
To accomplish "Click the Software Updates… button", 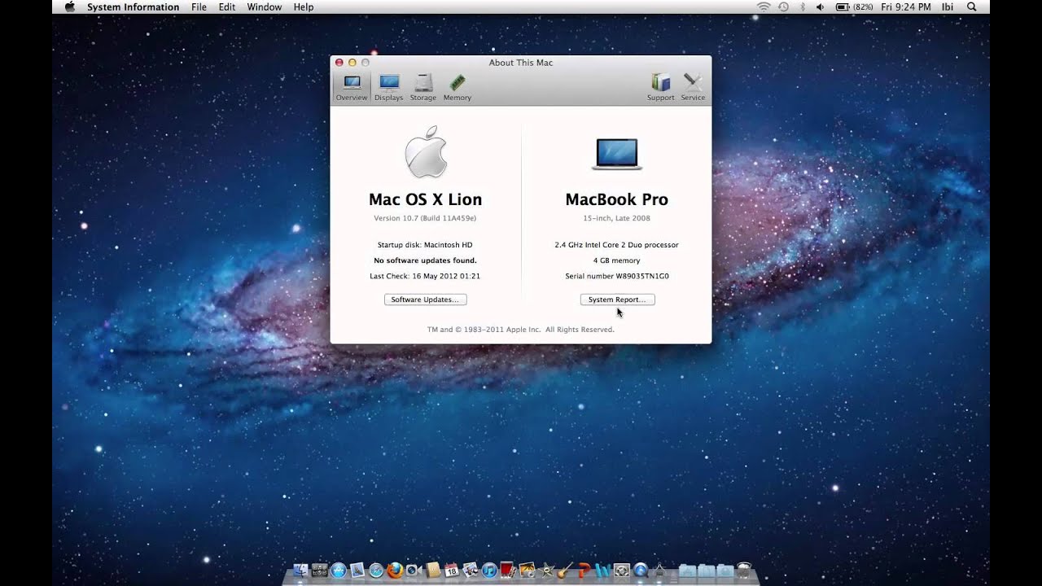I will pos(425,300).
